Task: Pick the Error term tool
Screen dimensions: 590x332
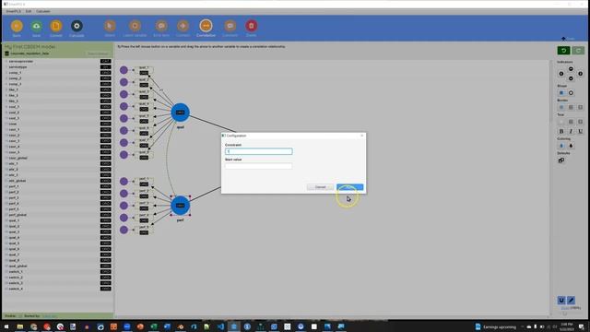Action: click(x=161, y=26)
